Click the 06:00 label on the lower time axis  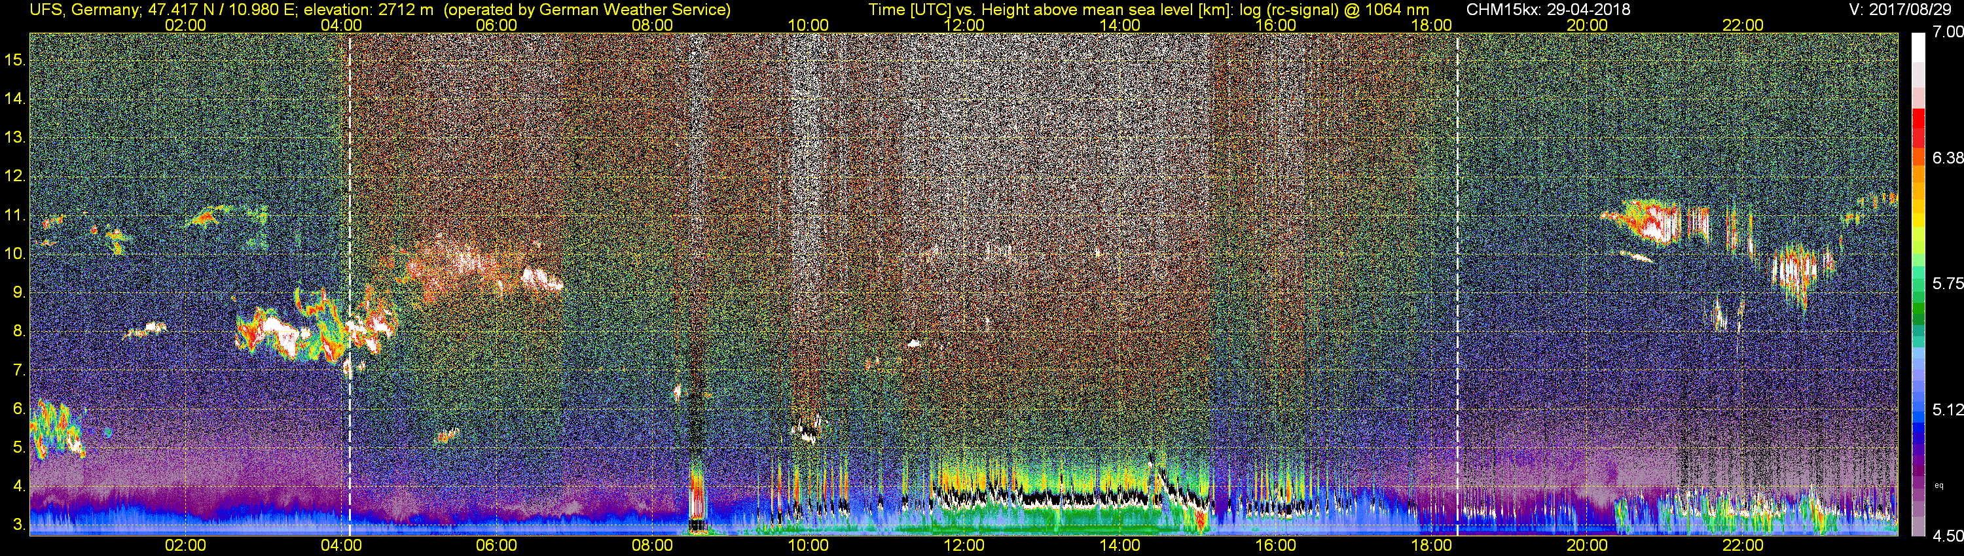pyautogui.click(x=496, y=546)
